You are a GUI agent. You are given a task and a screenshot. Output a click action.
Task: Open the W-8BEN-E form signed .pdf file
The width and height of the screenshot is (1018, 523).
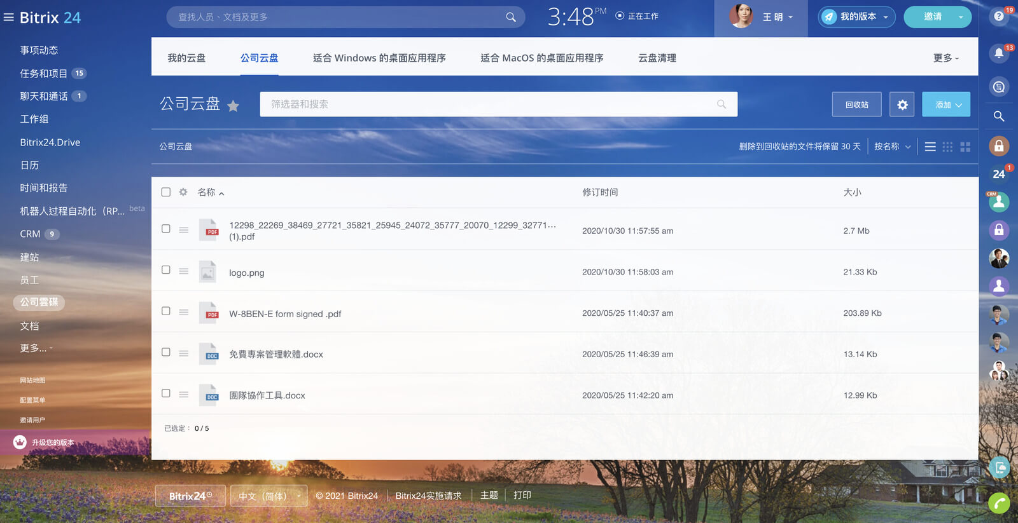pyautogui.click(x=285, y=314)
